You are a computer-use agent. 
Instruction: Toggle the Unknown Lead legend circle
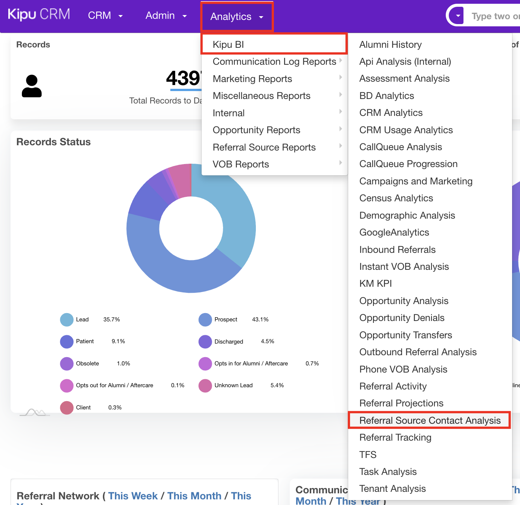205,385
